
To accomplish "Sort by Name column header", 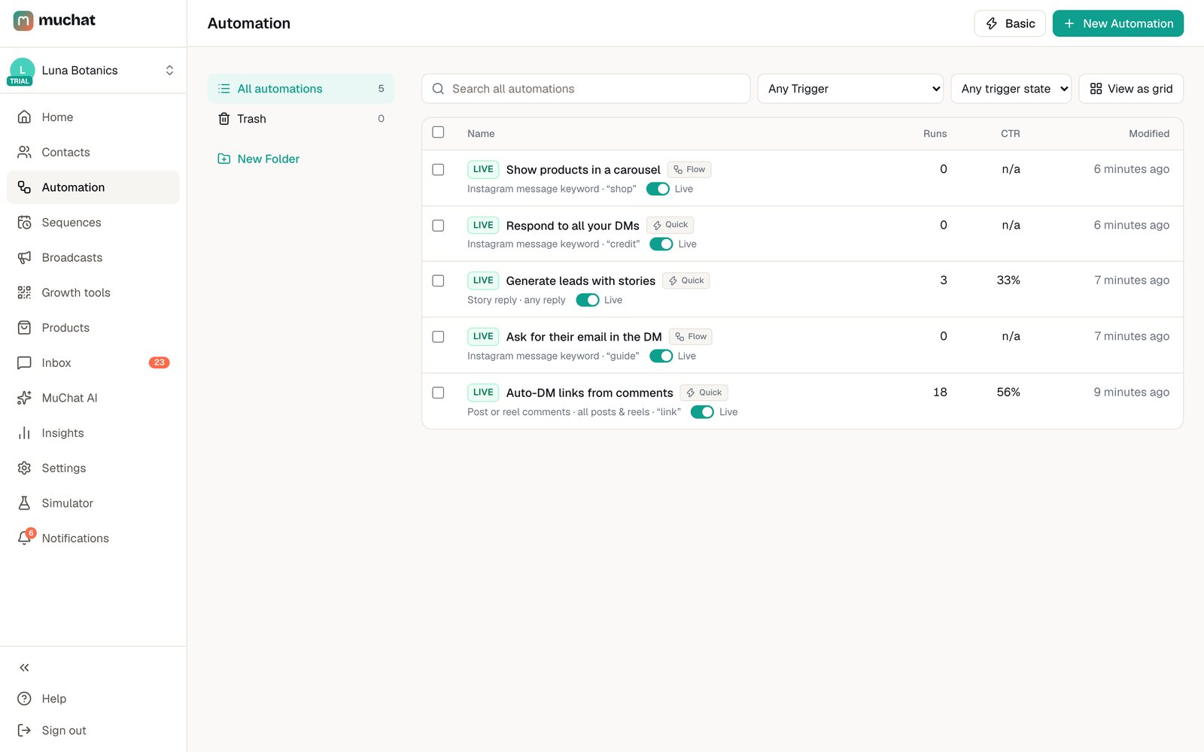I will (x=481, y=134).
